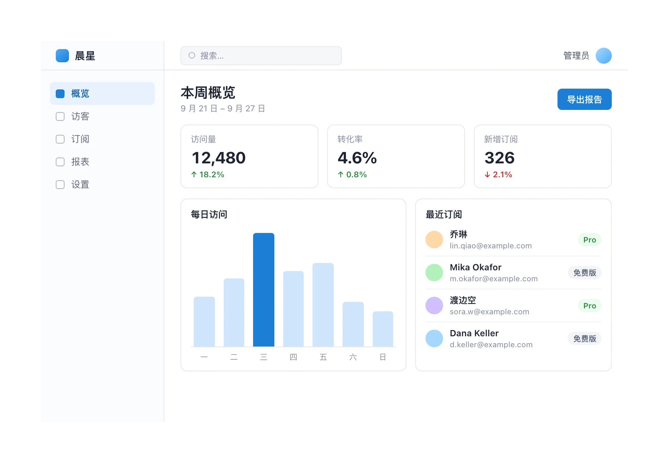Click 渡边空's purple avatar

pos(434,305)
